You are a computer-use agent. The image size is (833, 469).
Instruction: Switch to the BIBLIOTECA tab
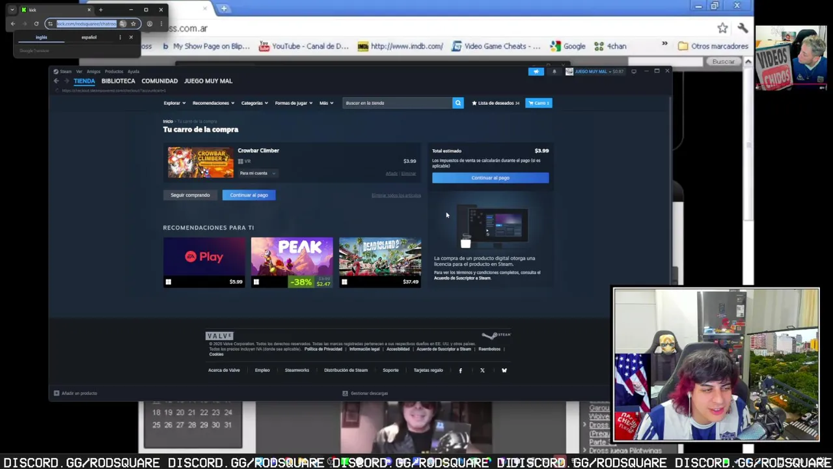coord(118,81)
